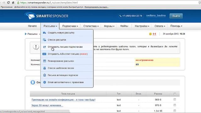Click the 'Тема письма' column header
This screenshot has height=113, width=201.
pyautogui.click(x=68, y=94)
